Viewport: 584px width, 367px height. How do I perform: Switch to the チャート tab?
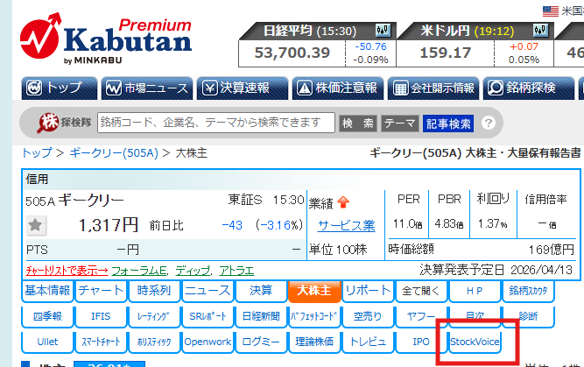tap(101, 291)
